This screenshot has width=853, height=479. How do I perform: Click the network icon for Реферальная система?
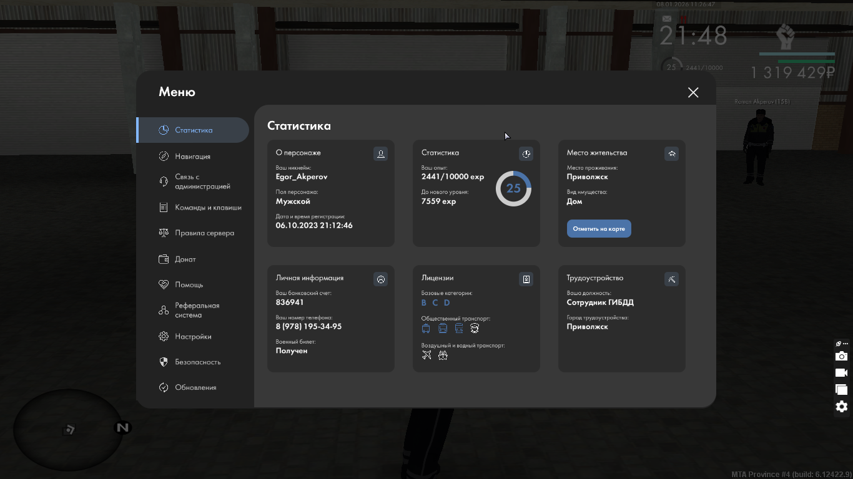point(164,310)
